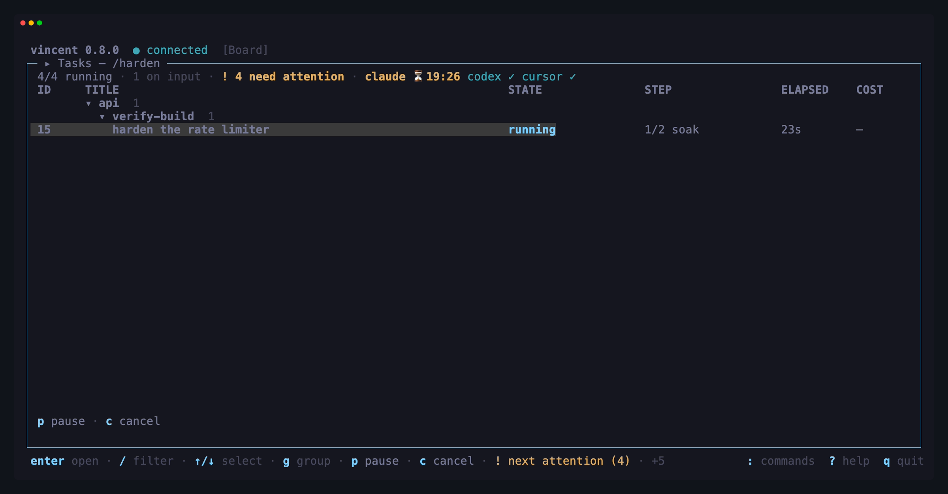Click the STEP column header
Screen dimensions: 948x494
point(658,90)
